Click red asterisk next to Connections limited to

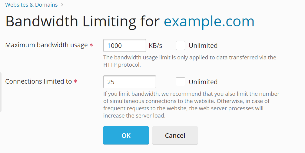(75, 81)
